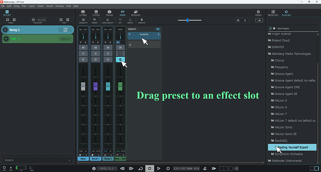Mute the Opus channel
321x172 pixels.
pos(83,48)
